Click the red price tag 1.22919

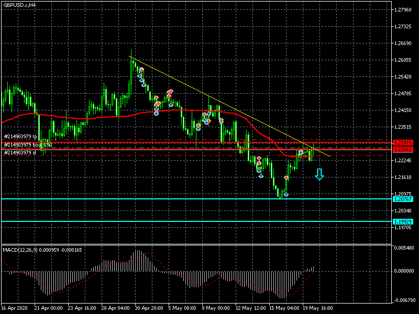(402, 142)
